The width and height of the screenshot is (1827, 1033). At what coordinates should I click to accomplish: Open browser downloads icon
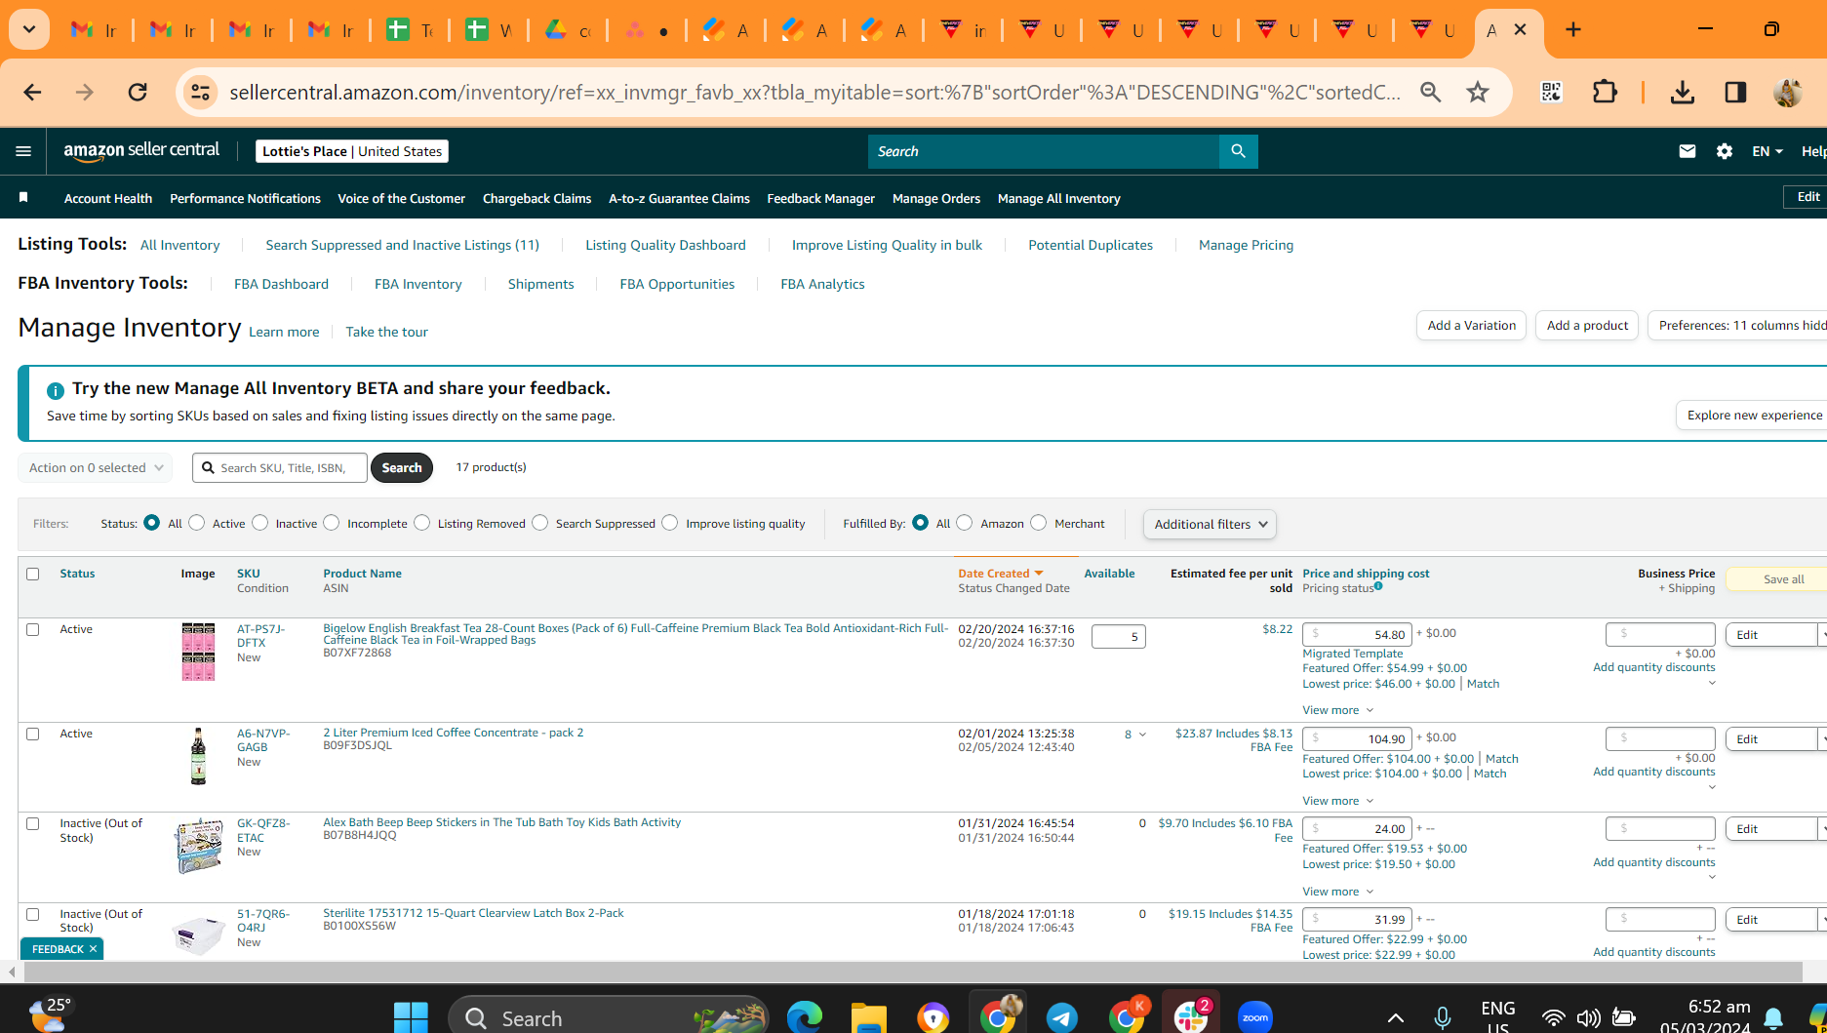coord(1683,92)
